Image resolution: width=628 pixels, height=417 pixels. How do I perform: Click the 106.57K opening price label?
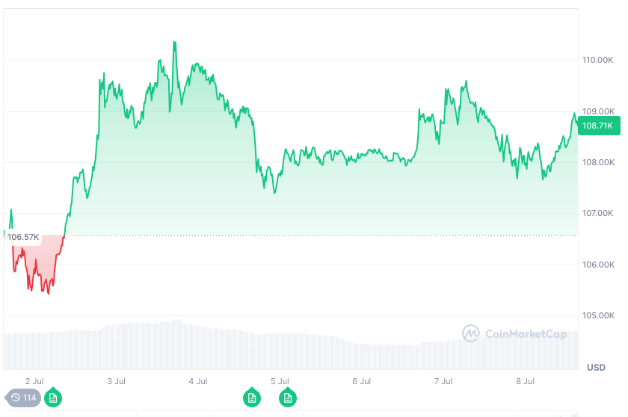(x=23, y=237)
